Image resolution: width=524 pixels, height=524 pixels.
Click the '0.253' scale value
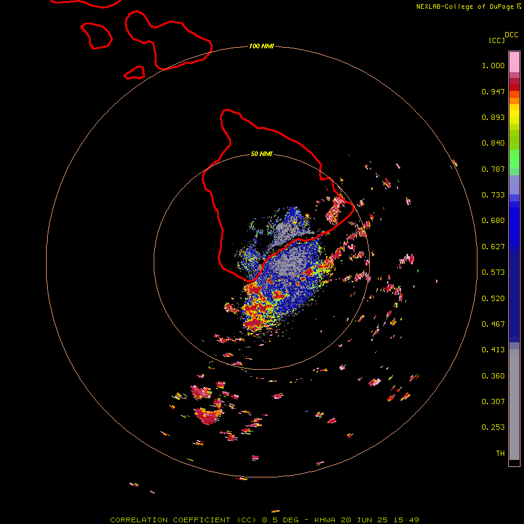pyautogui.click(x=493, y=427)
